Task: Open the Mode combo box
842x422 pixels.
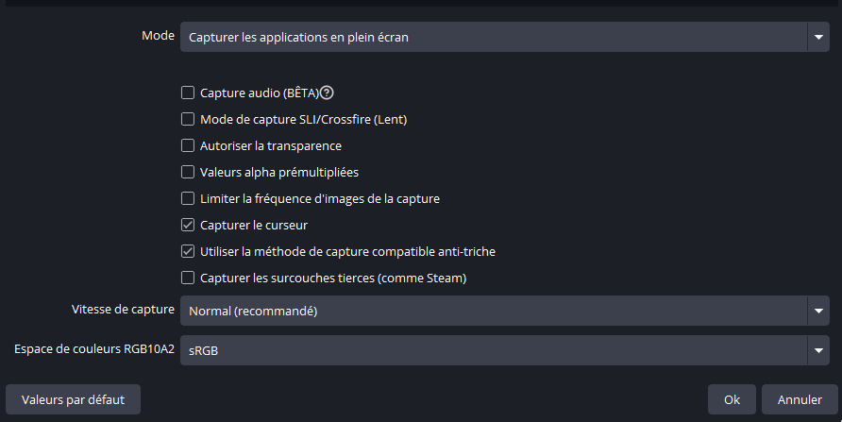Action: (491, 38)
